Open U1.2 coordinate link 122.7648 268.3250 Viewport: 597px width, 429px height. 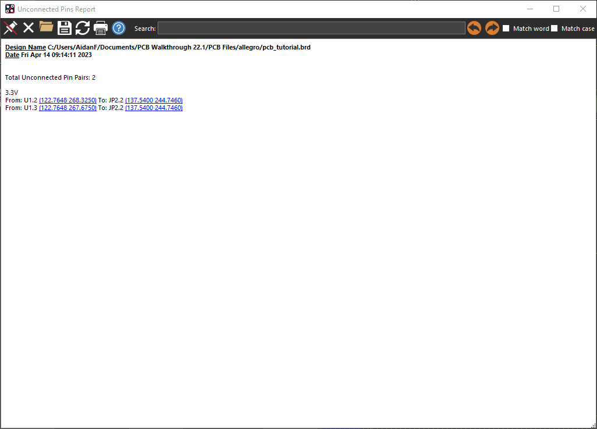pos(67,100)
